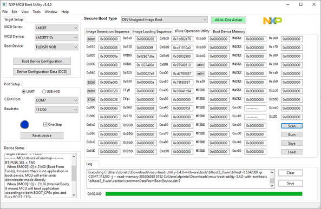This screenshot has width=321, height=209.
Task: Run the All-In-One Action
Action: tap(228, 20)
